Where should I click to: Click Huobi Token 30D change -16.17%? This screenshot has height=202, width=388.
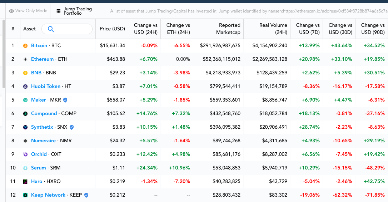click(x=343, y=87)
